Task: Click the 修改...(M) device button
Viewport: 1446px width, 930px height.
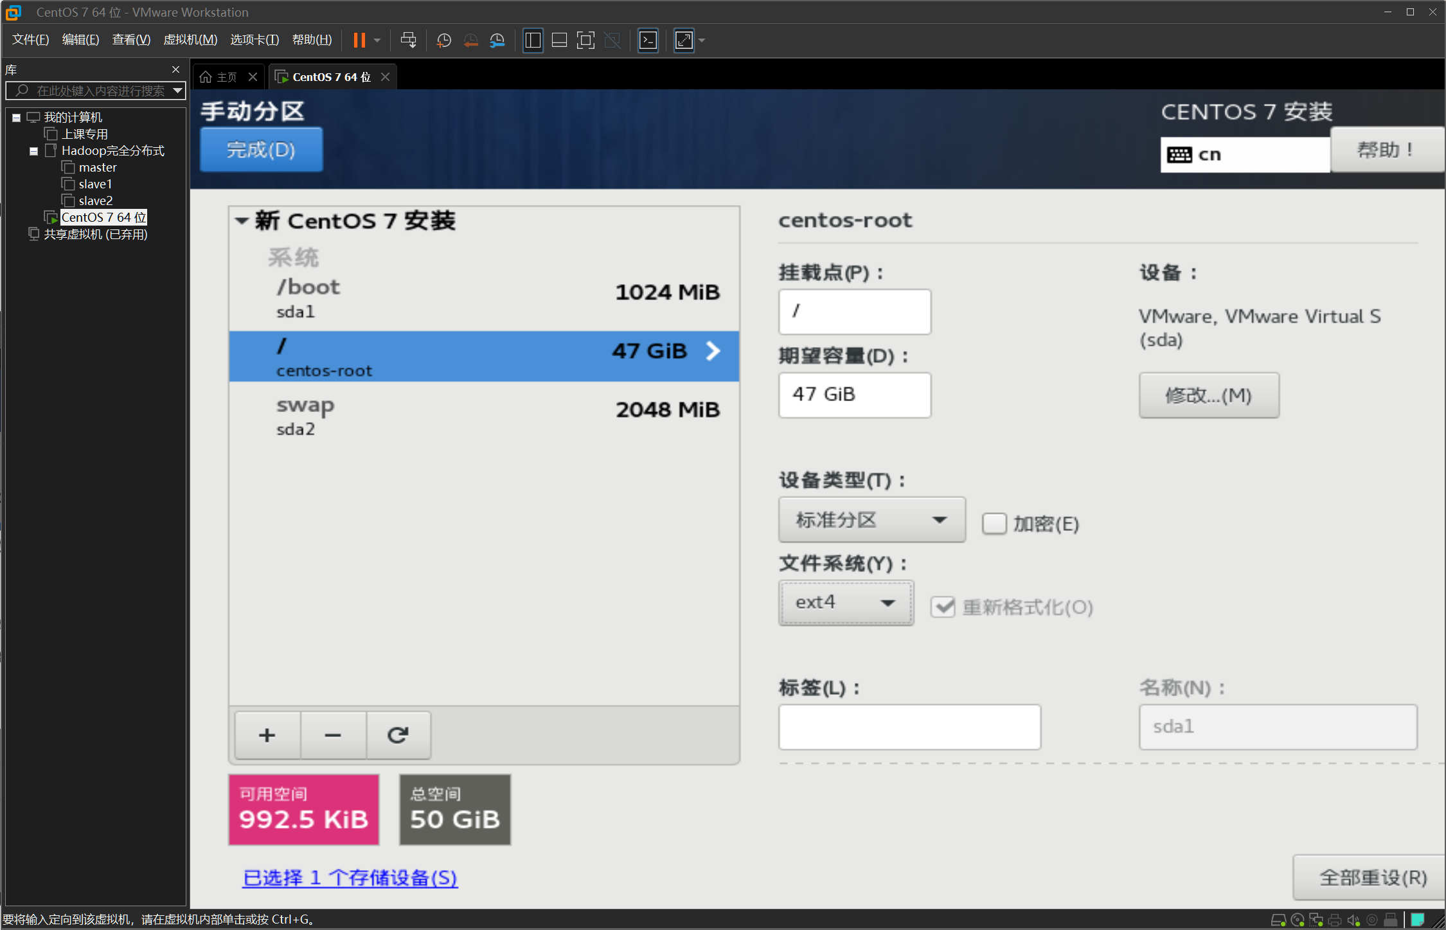Action: click(x=1209, y=395)
